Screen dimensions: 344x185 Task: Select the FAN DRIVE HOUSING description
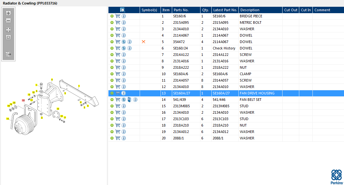(x=257, y=93)
